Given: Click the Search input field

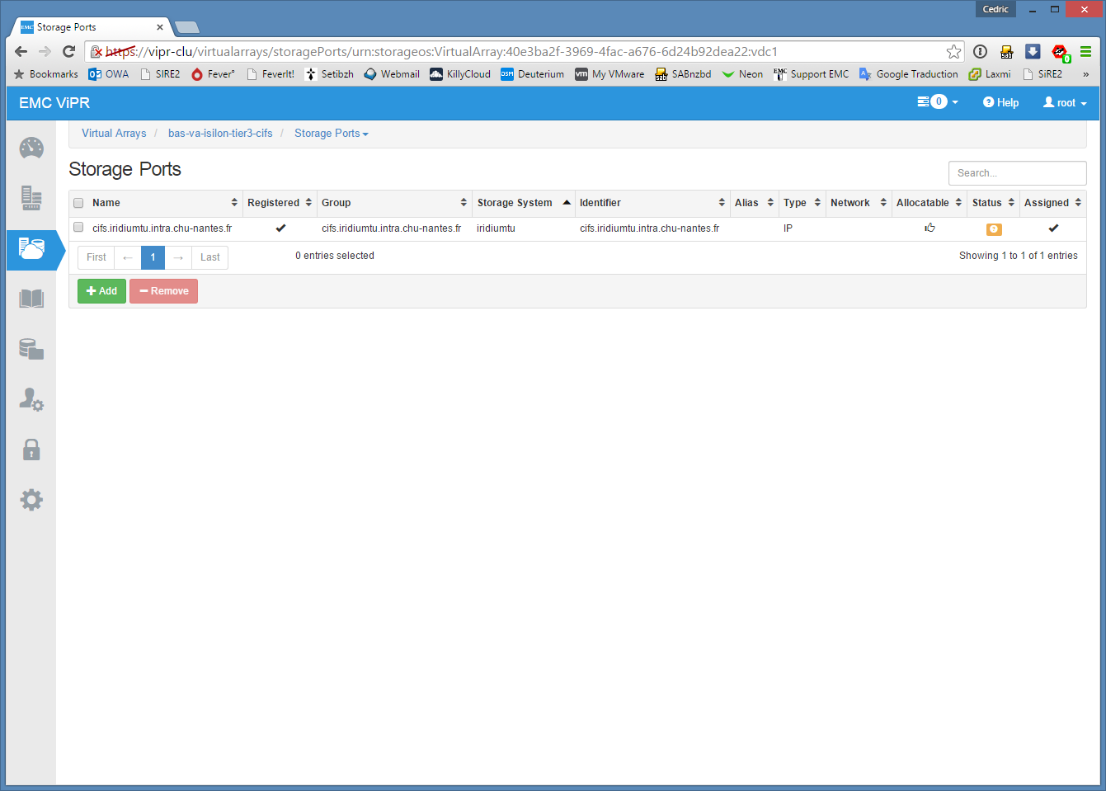Looking at the screenshot, I should pyautogui.click(x=1017, y=173).
